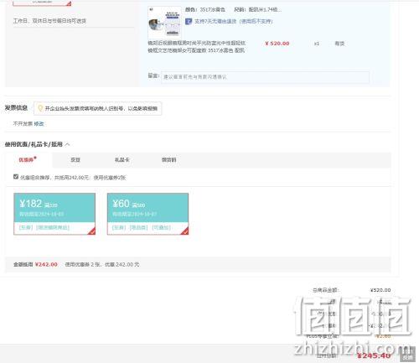Click the red checkmark on delivery time option
Viewport: 419px width, 363px height.
click(68, 3)
